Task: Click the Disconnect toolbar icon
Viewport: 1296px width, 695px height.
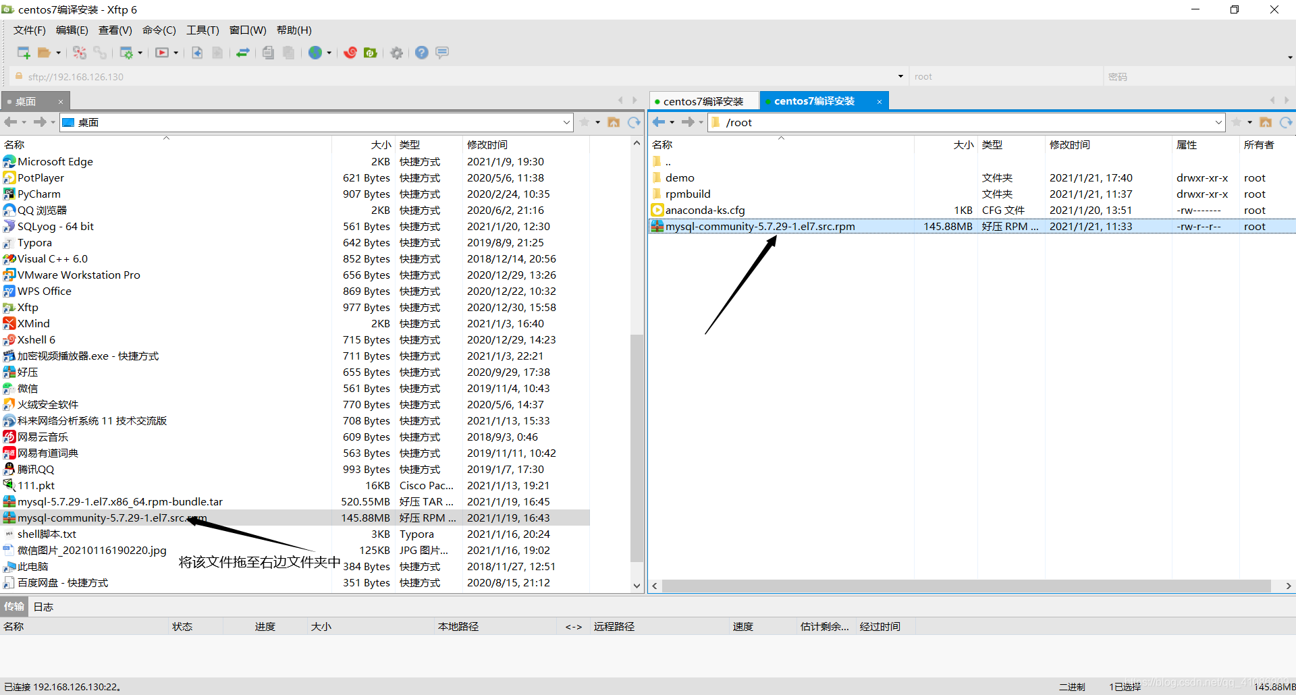Action: click(80, 53)
